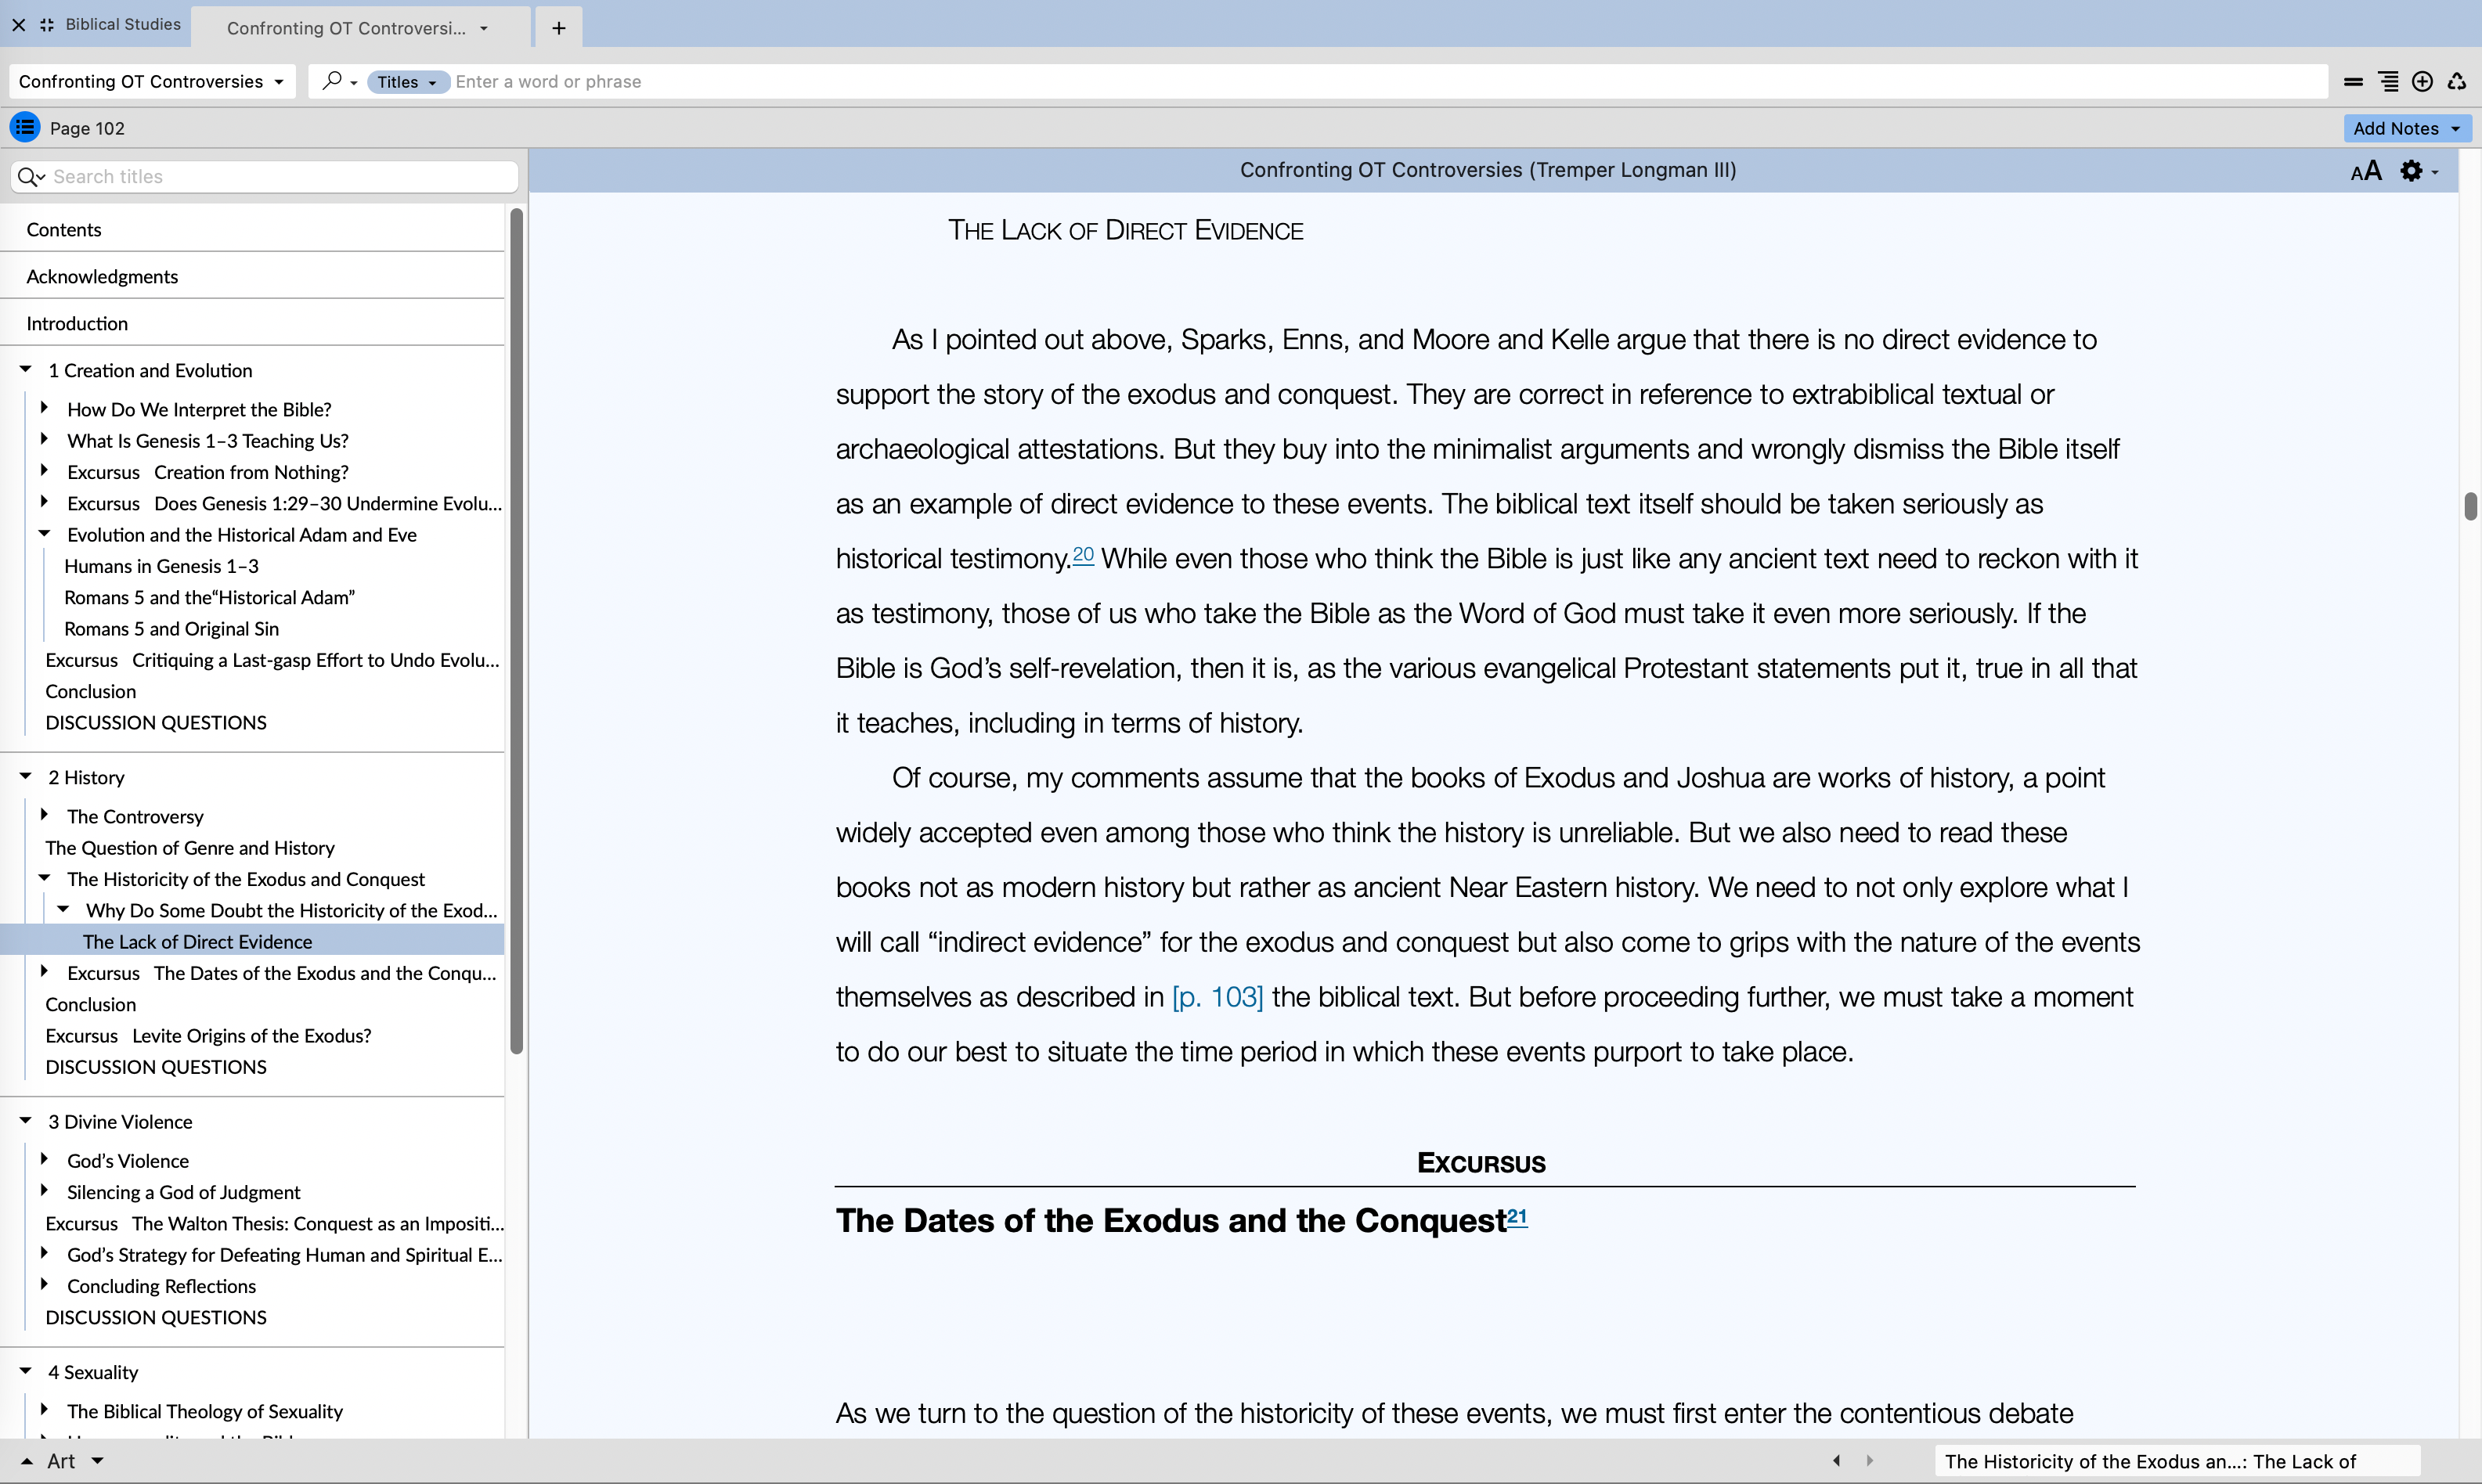The height and width of the screenshot is (1484, 2482).
Task: Open the Art dropdown arrow
Action: click(x=98, y=1461)
